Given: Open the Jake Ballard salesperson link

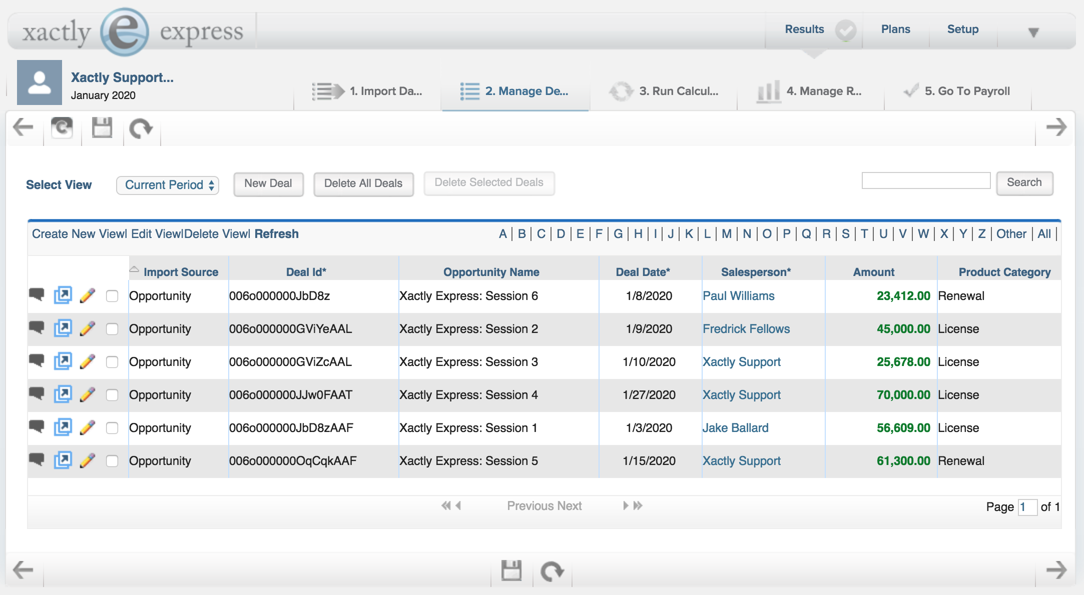Looking at the screenshot, I should tap(736, 428).
